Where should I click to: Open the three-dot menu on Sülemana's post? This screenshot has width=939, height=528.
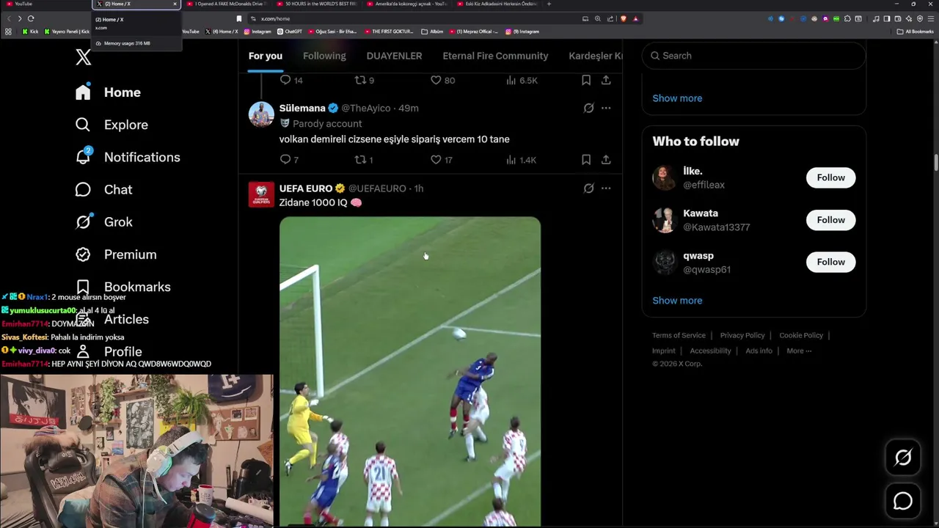click(606, 108)
